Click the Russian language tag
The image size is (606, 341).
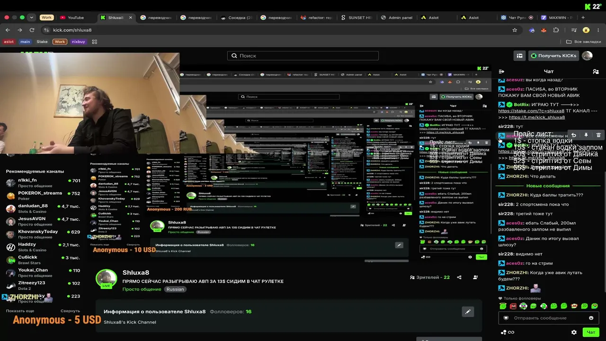(x=175, y=289)
